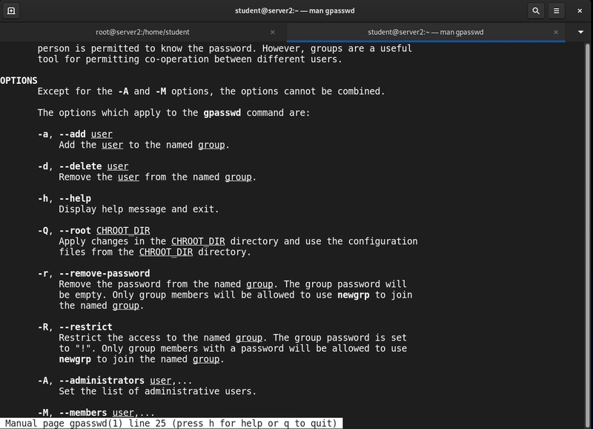The width and height of the screenshot is (593, 429).
Task: Click the --help option text
Action: (75, 198)
